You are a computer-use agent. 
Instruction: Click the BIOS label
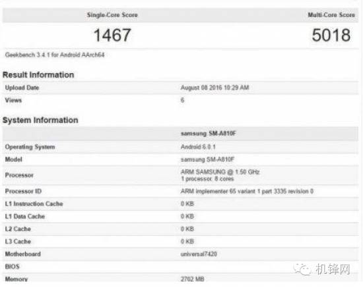[13, 267]
